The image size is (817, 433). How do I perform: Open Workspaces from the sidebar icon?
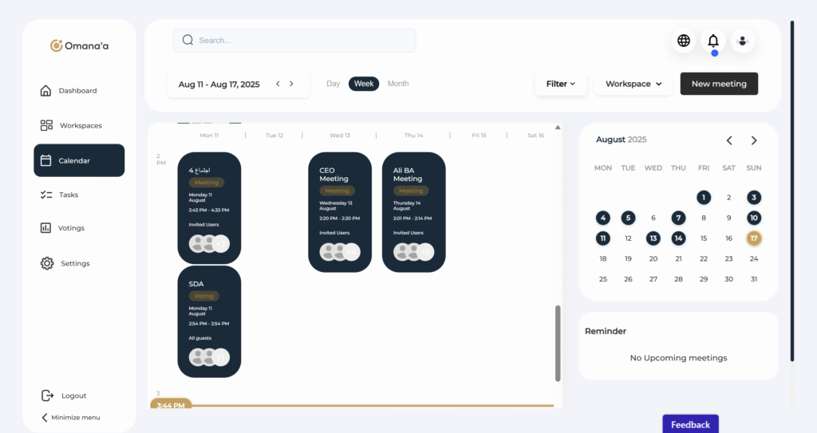point(46,126)
